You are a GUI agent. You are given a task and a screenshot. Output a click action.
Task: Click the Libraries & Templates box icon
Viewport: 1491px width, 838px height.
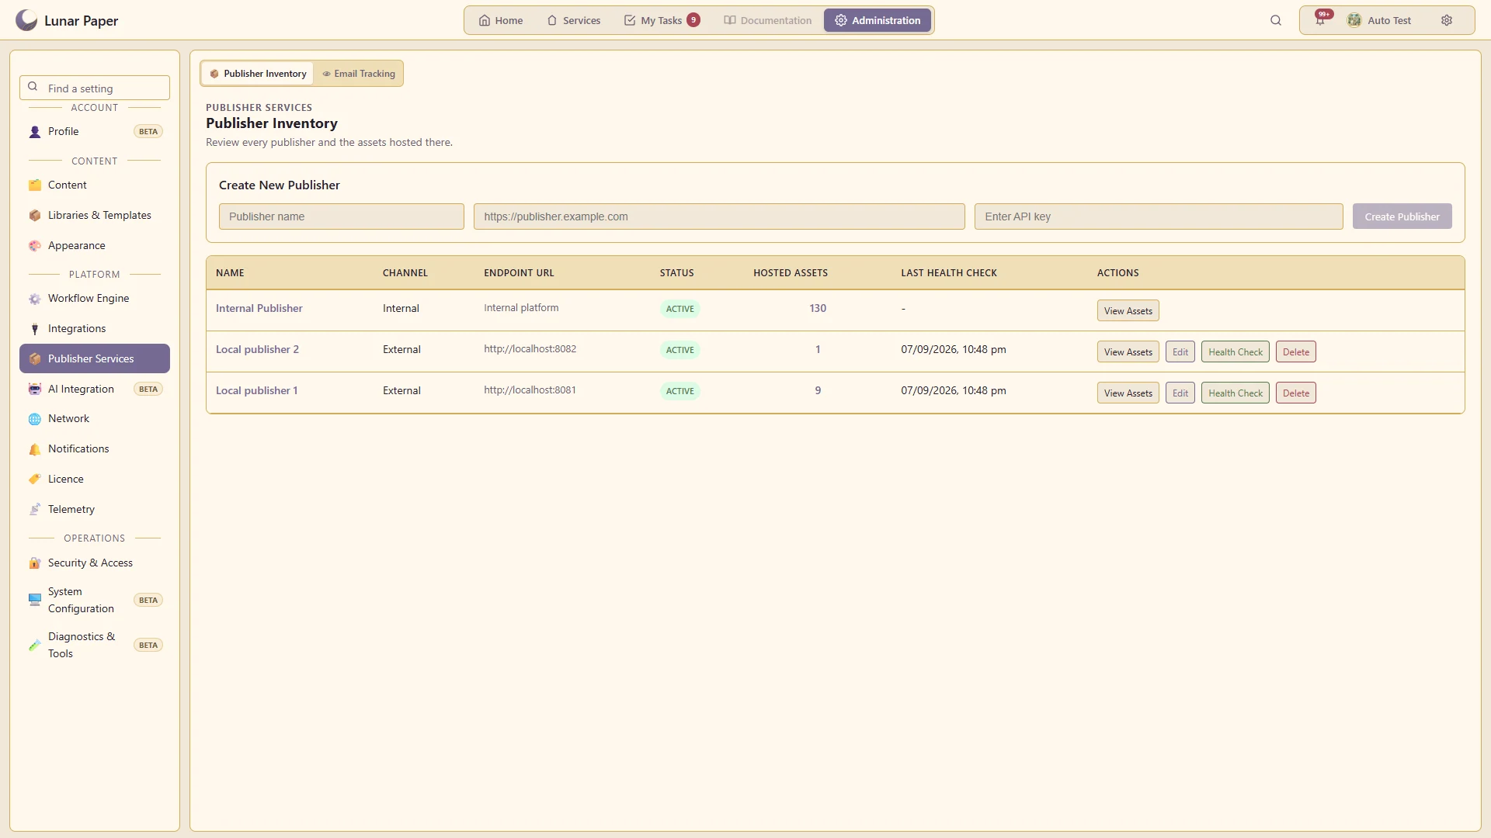click(x=35, y=216)
